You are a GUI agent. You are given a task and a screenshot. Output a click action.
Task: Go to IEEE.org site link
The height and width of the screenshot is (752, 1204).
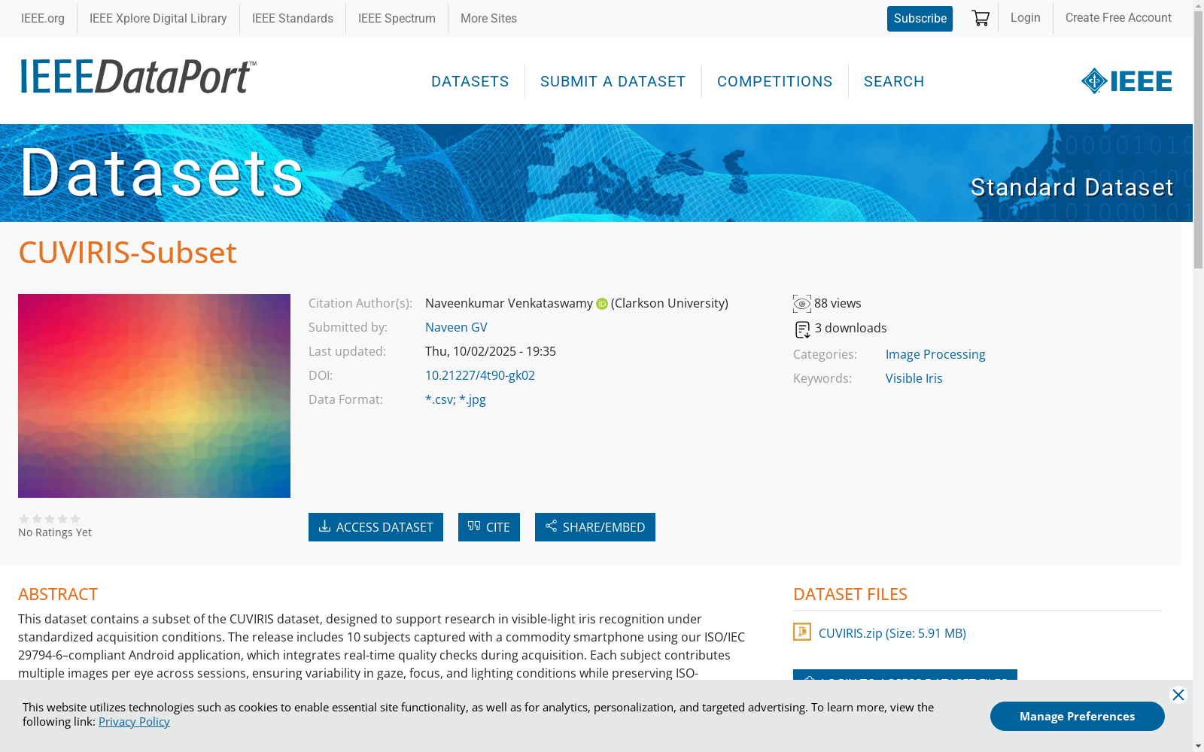pos(43,18)
